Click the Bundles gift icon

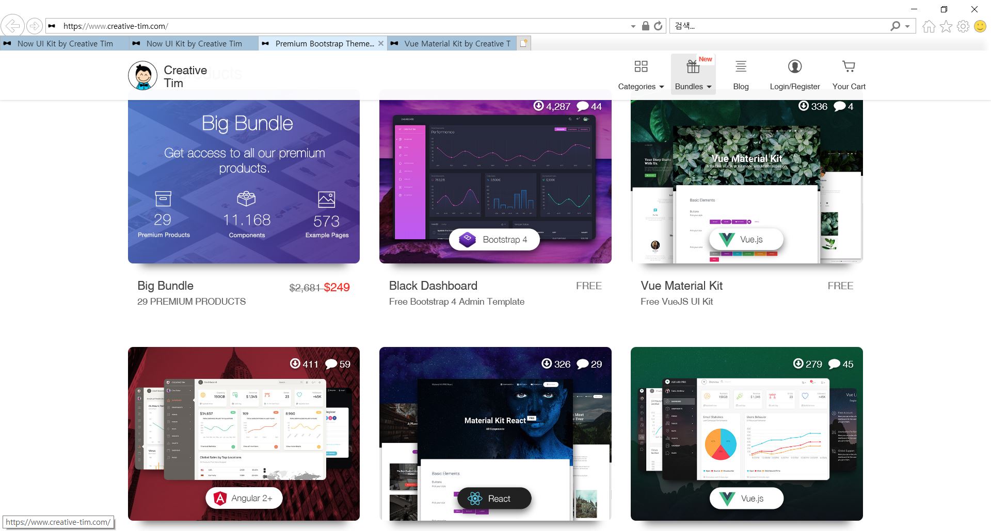693,67
